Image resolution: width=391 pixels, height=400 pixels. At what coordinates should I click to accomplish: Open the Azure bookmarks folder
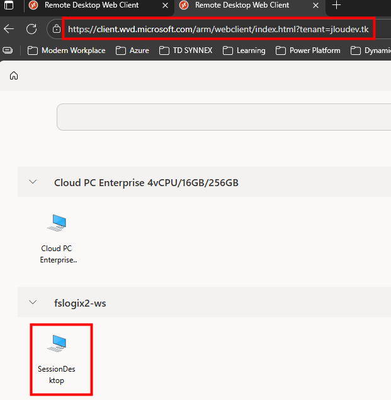[132, 50]
